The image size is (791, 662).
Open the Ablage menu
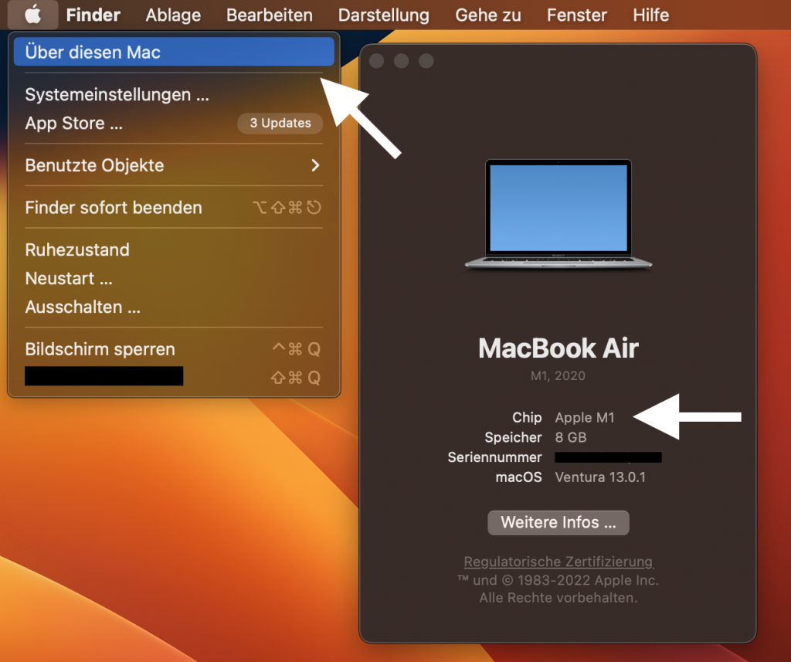coord(173,15)
